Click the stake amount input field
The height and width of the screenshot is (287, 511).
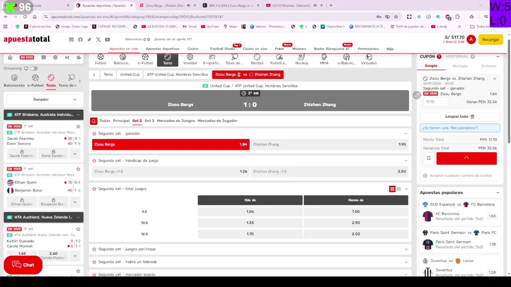pyautogui.click(x=436, y=102)
